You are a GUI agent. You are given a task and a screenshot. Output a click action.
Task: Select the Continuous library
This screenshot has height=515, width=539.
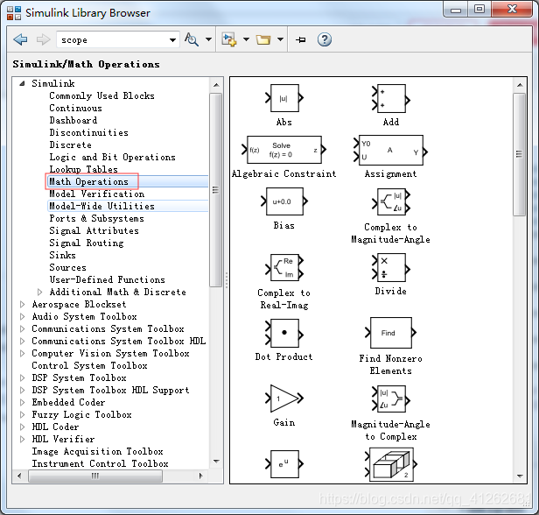point(75,108)
